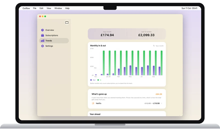The width and height of the screenshot is (220, 129).
Task: Open the File menu
Action: tap(35, 8)
